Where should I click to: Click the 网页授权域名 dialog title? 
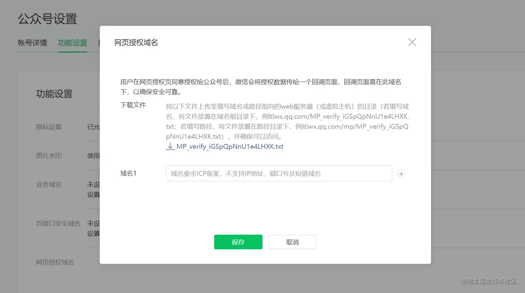(136, 42)
